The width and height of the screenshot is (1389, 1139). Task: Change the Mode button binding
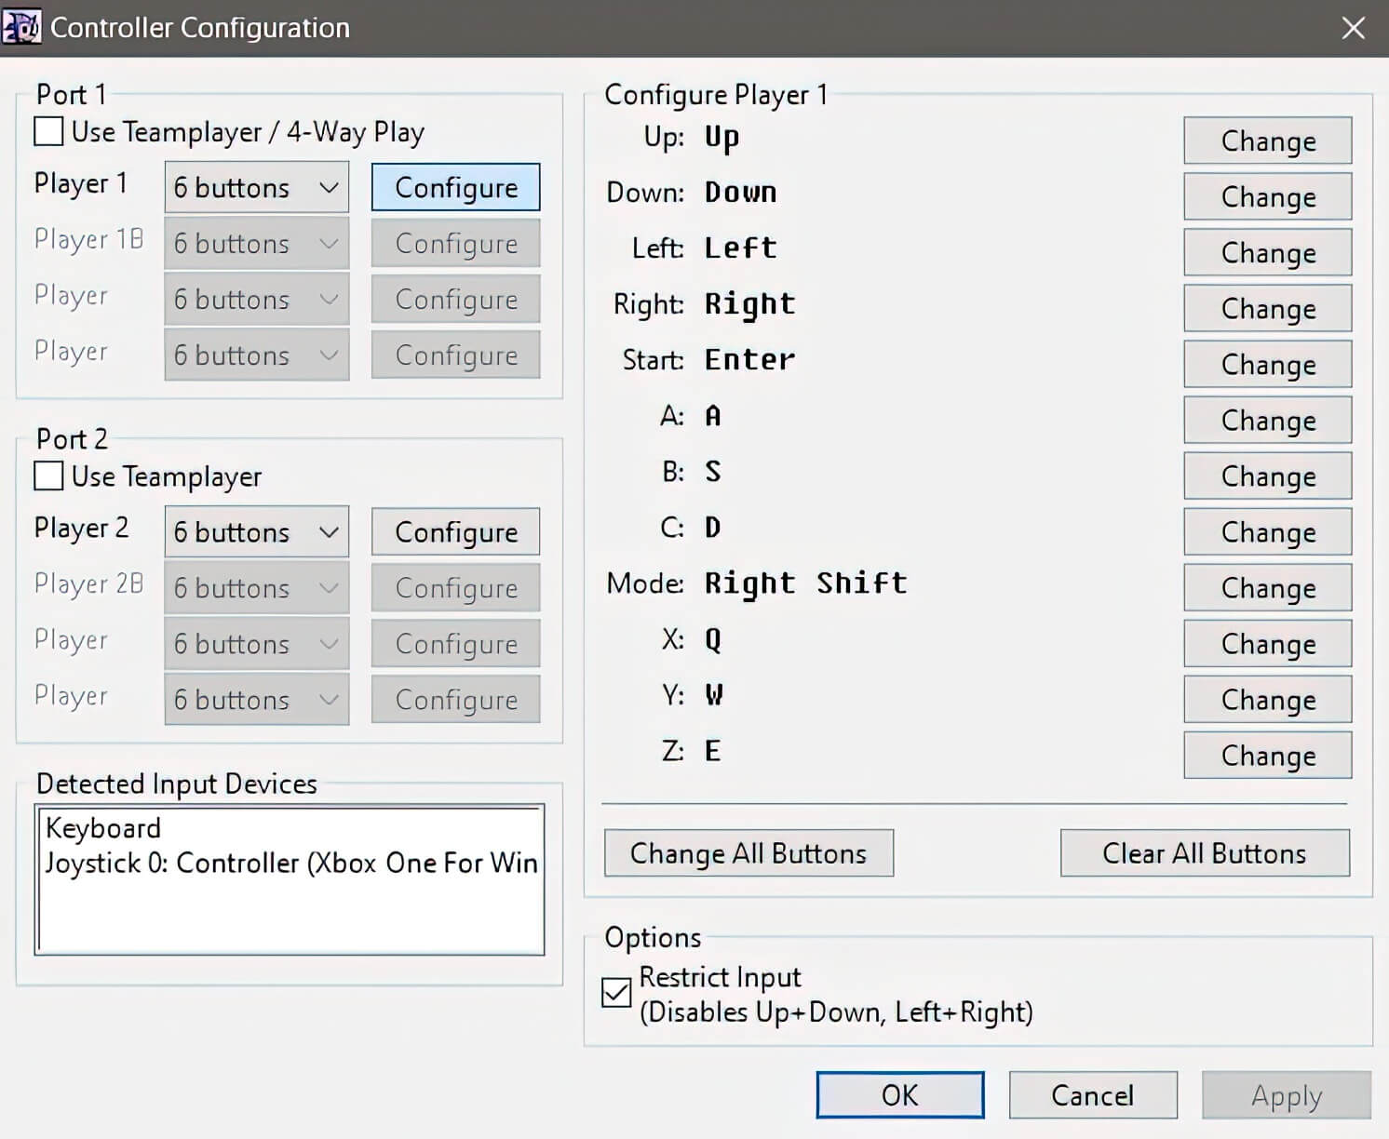(x=1268, y=587)
